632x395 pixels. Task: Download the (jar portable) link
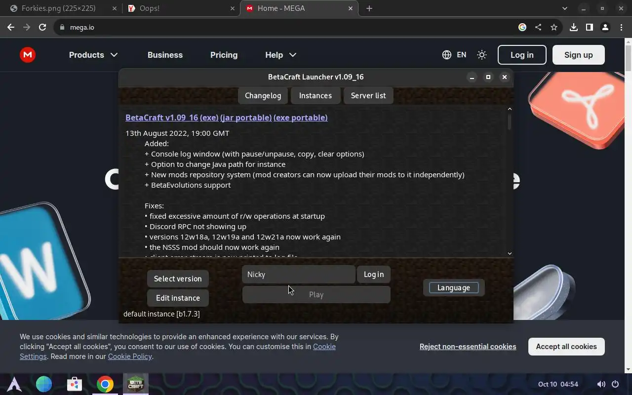point(246,118)
